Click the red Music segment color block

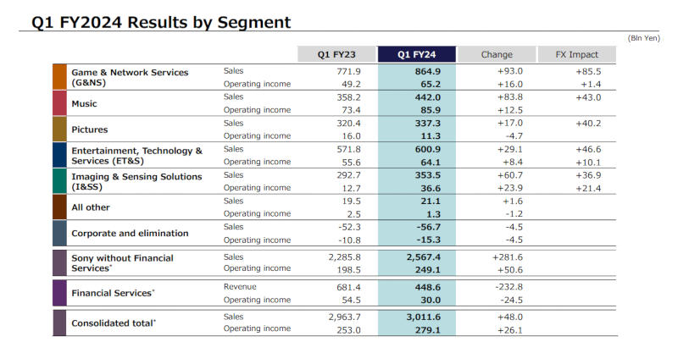click(x=59, y=103)
